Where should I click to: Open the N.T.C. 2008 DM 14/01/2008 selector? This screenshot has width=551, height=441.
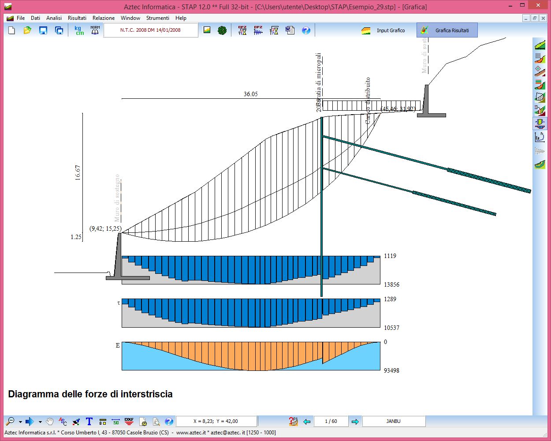[x=150, y=30]
